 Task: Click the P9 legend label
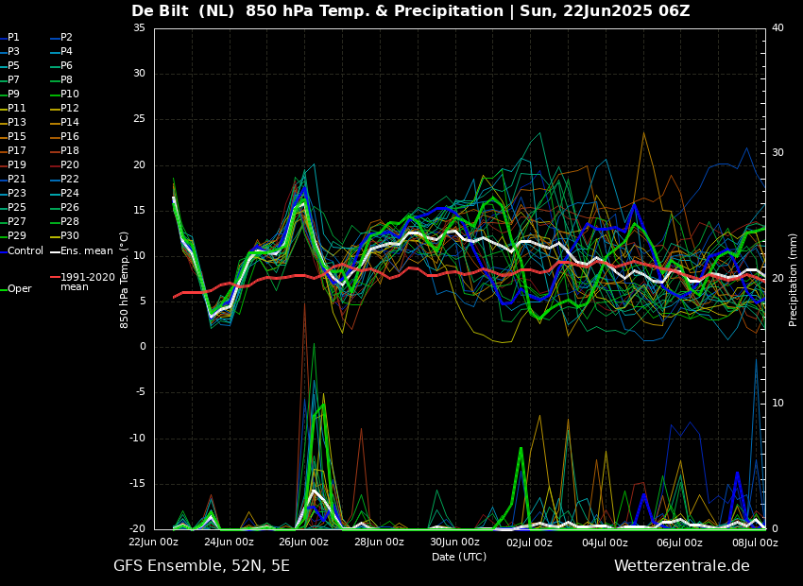pos(9,94)
